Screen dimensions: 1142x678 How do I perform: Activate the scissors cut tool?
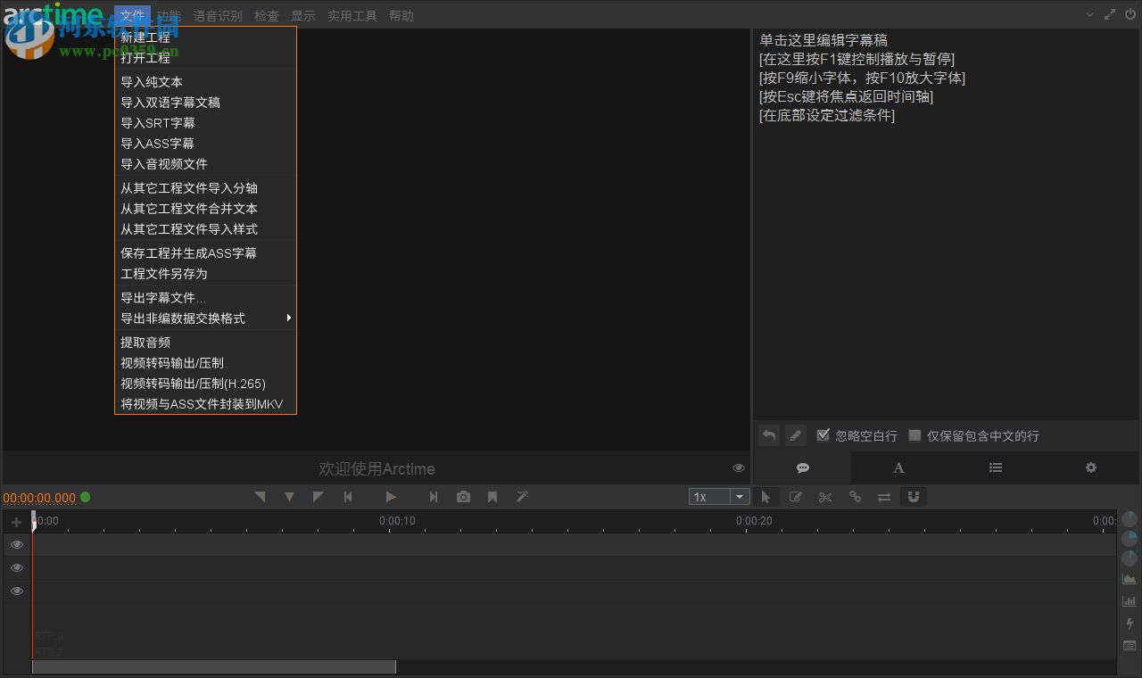click(x=825, y=497)
